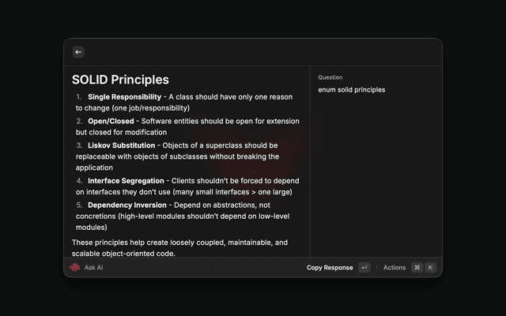Click the back arrow button
The image size is (506, 316).
point(78,52)
